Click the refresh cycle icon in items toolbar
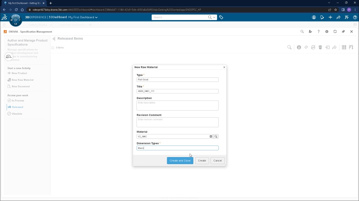359x201 pixels. click(x=313, y=47)
